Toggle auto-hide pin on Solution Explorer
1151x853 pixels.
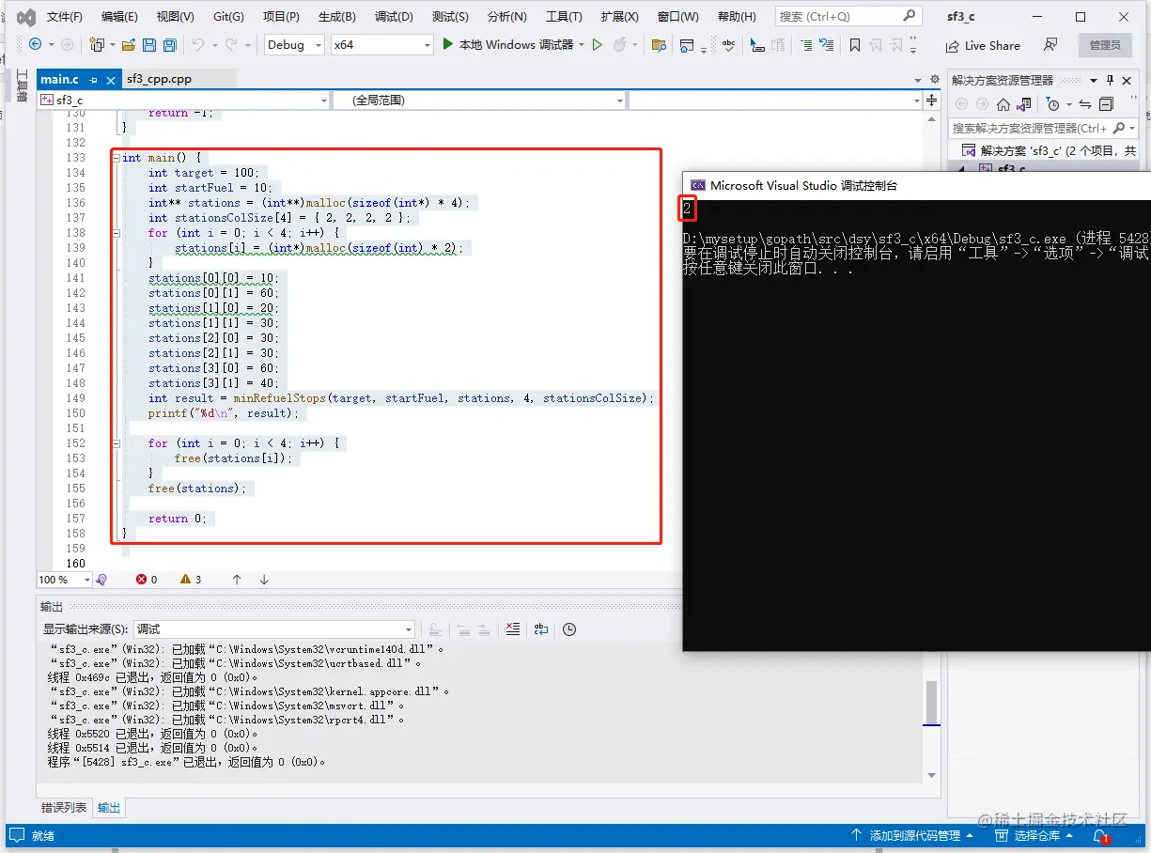pyautogui.click(x=1110, y=80)
